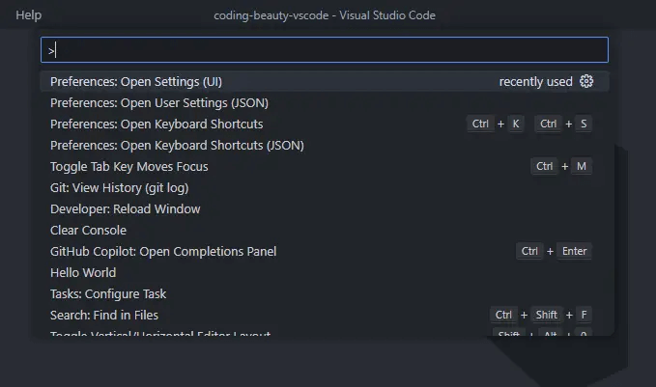The height and width of the screenshot is (387, 656).
Task: Focus the command palette input box
Action: 325,50
